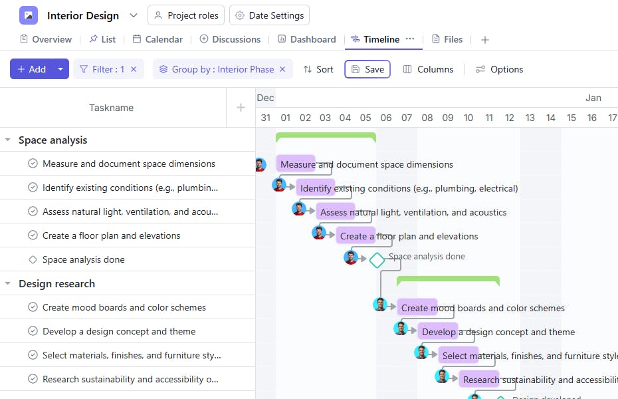
Task: Click assignee avatar beside 'Create mood boards' bar
Action: pos(380,305)
